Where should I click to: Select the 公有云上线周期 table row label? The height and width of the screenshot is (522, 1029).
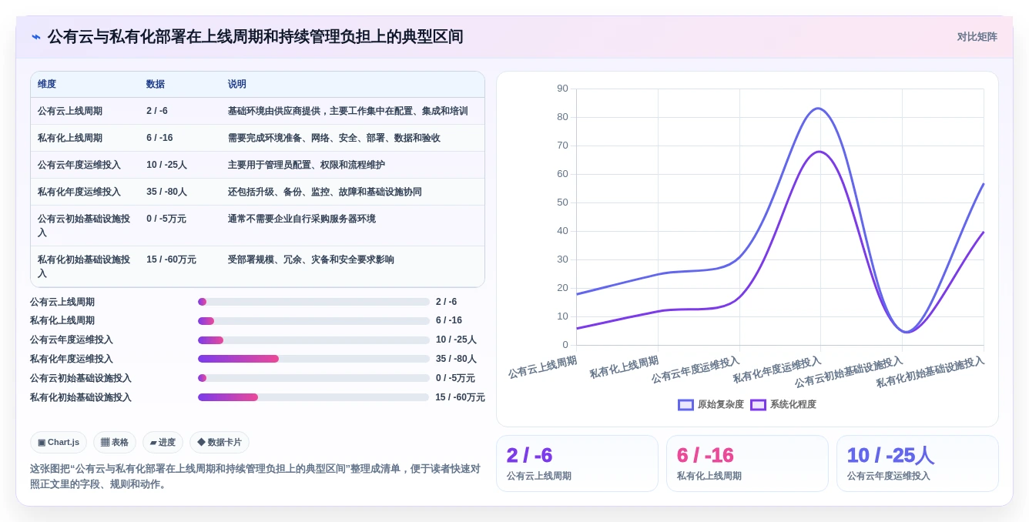pos(70,111)
